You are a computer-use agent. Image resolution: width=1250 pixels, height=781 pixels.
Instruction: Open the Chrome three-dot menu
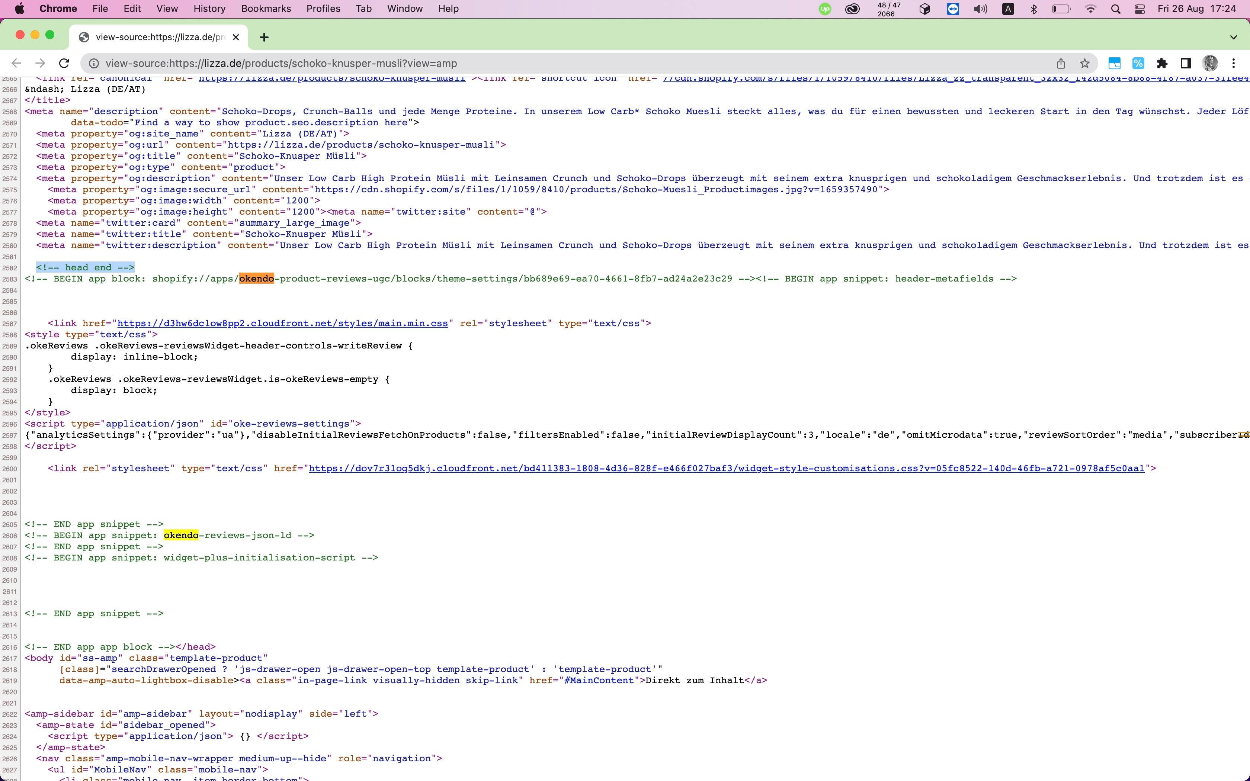(1234, 63)
